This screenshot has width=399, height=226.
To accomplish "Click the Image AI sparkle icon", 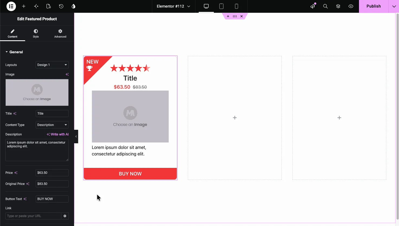I will pos(67,74).
